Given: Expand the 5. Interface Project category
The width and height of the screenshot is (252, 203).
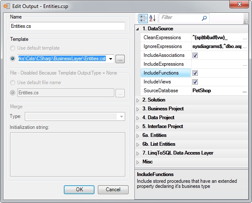Looking at the screenshot, I should (x=138, y=127).
